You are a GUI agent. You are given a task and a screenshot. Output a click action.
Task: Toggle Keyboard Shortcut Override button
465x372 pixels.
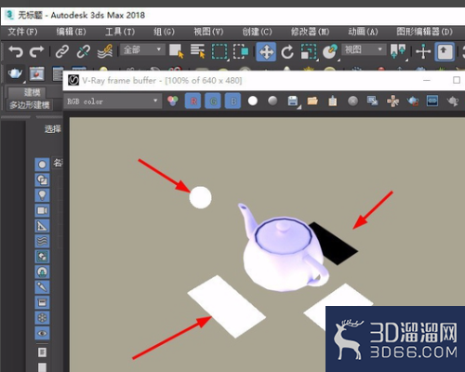[x=445, y=51]
